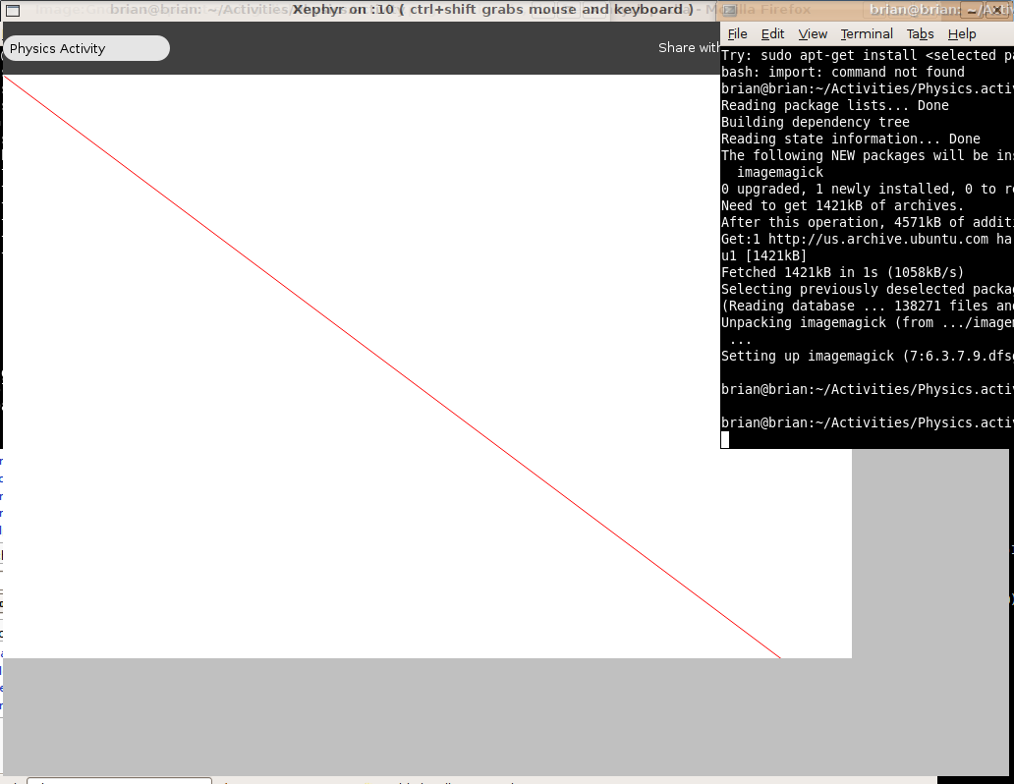Open the Tabs menu in terminal
The width and height of the screenshot is (1014, 784).
(920, 34)
